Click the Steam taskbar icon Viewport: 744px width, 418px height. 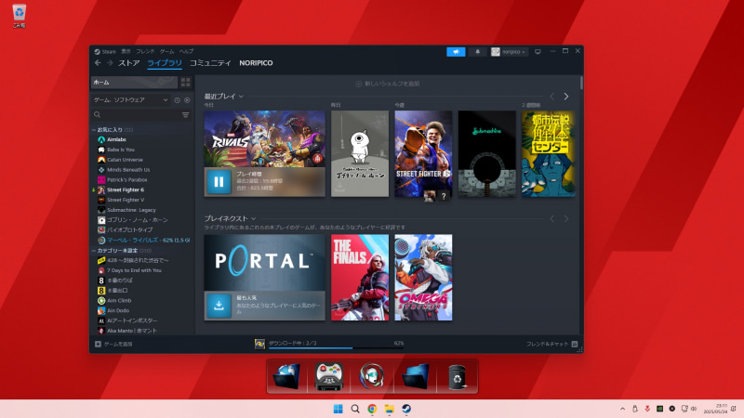[x=406, y=409]
